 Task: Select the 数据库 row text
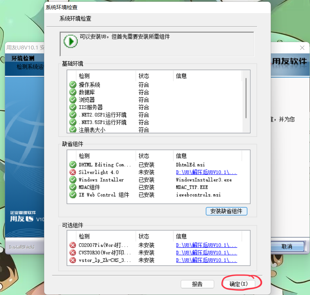coord(87,92)
